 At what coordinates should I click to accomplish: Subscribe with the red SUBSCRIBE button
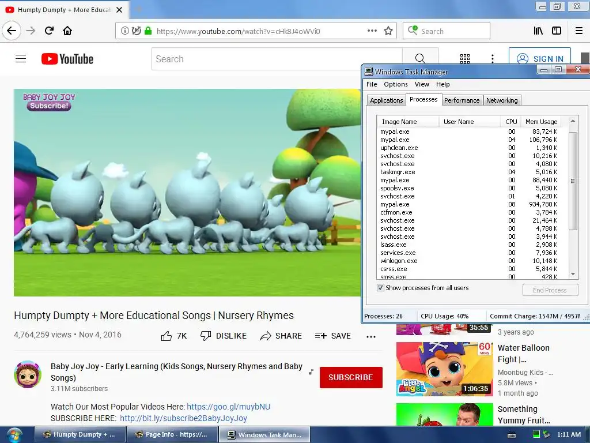pos(351,377)
